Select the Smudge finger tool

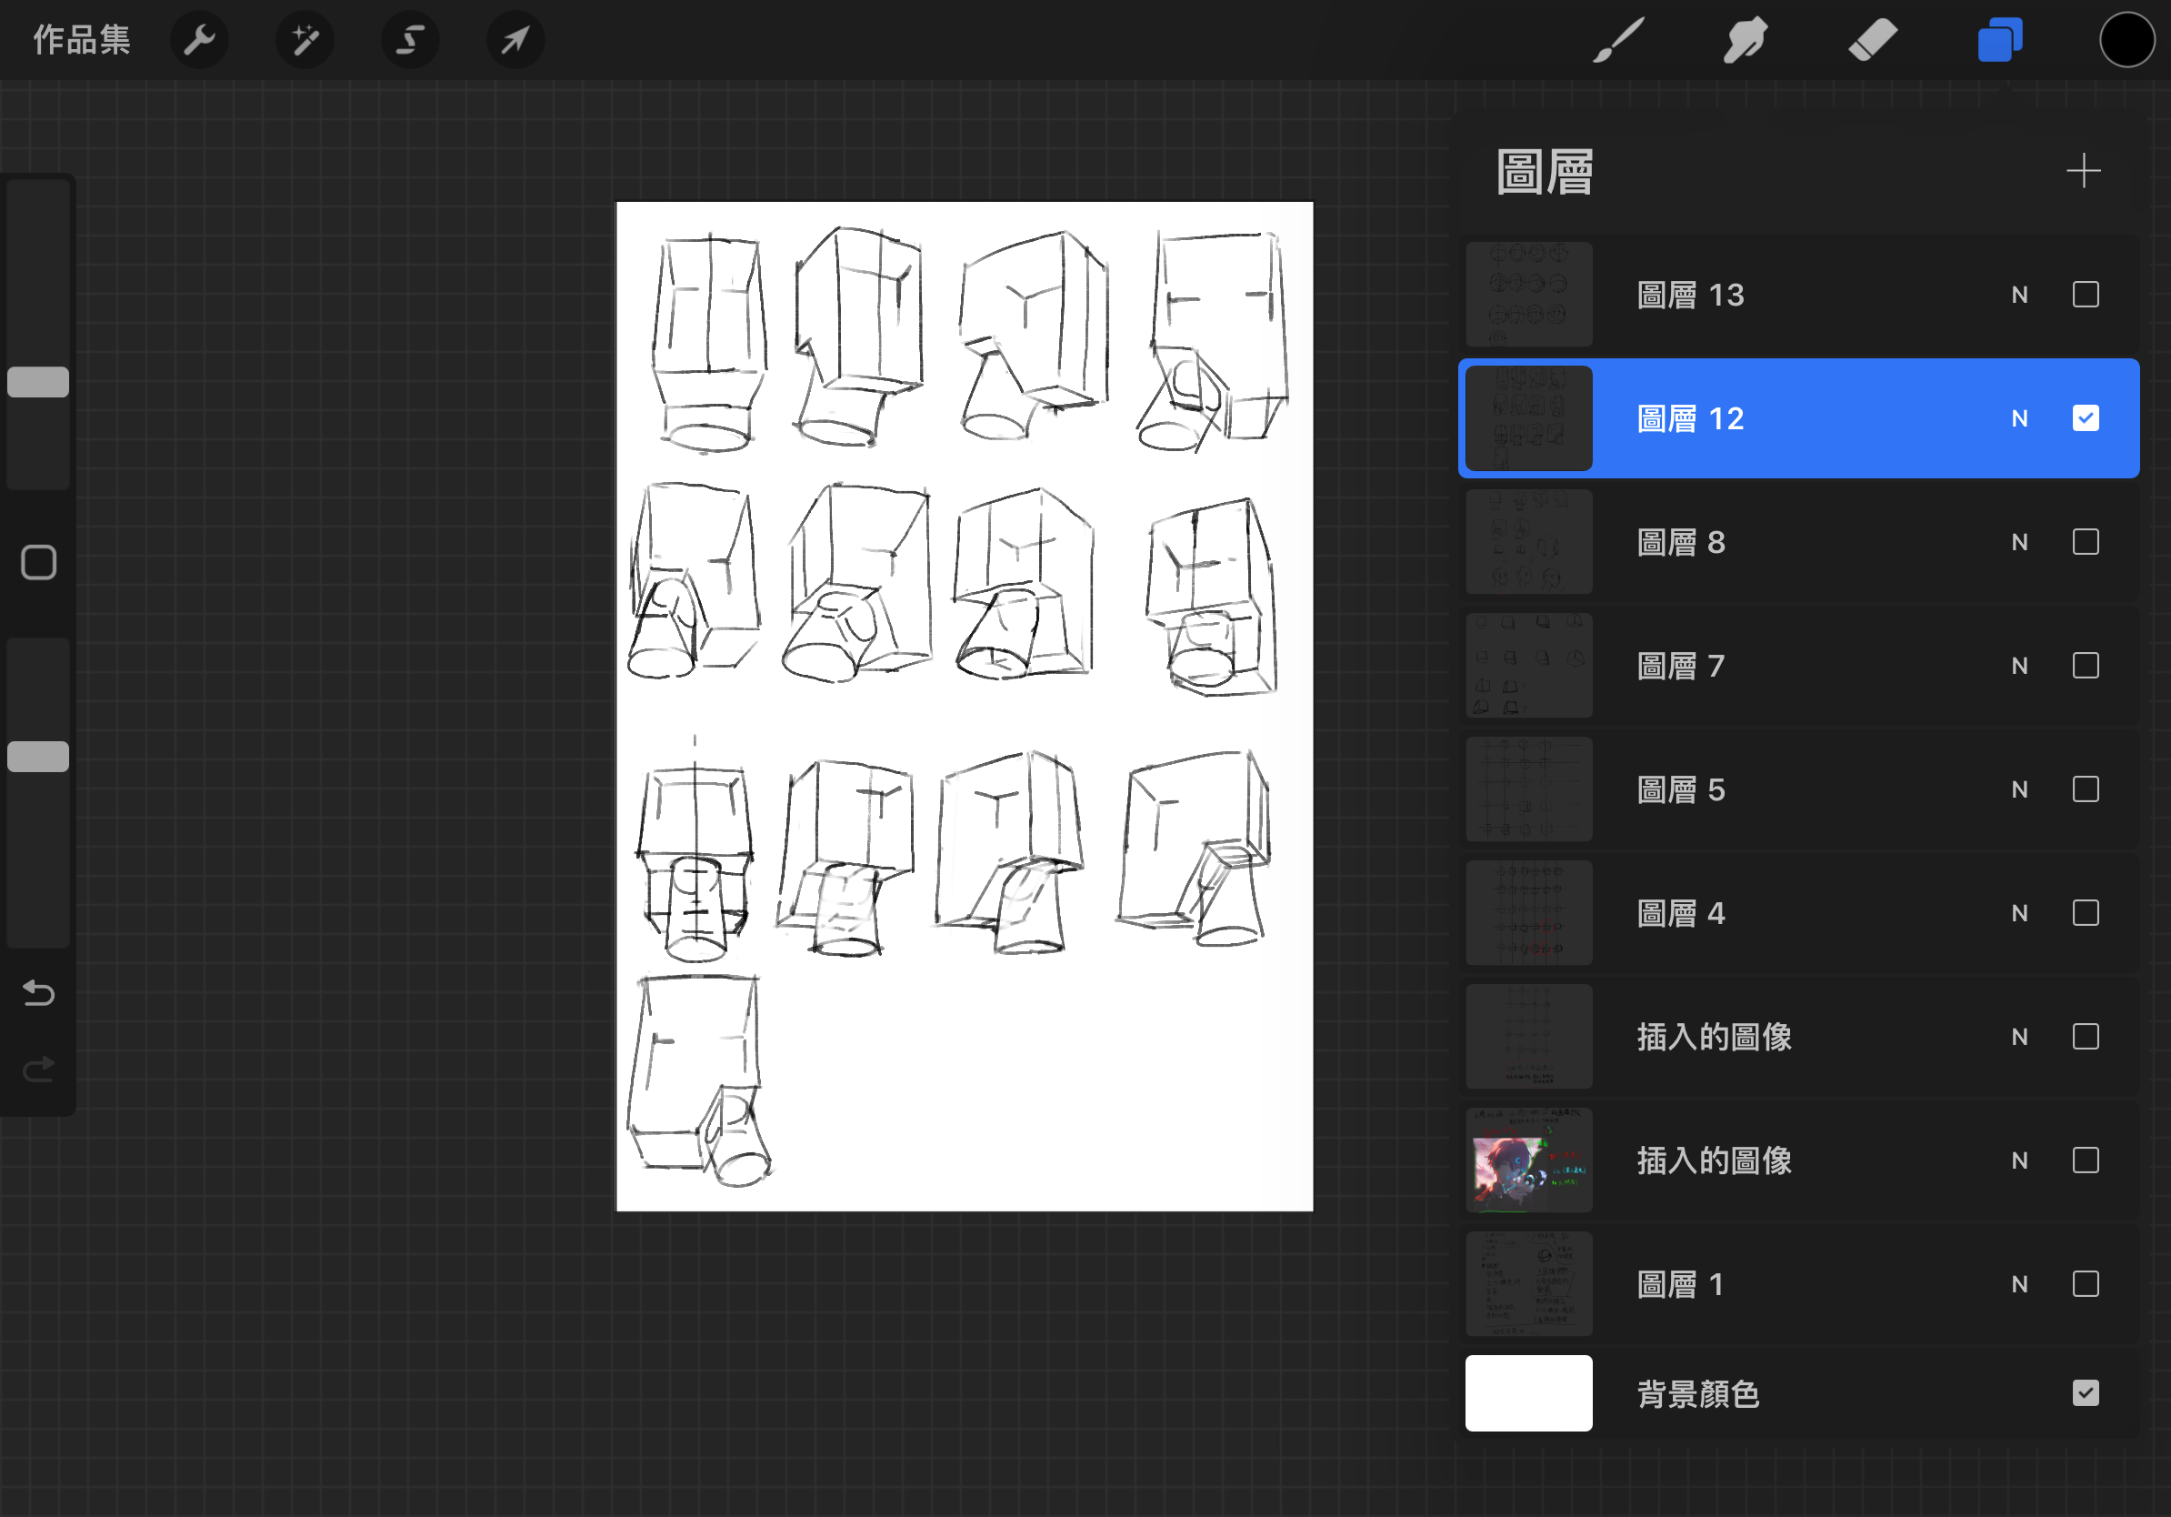1745,40
